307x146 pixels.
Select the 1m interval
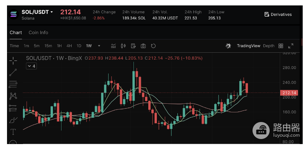(26, 46)
